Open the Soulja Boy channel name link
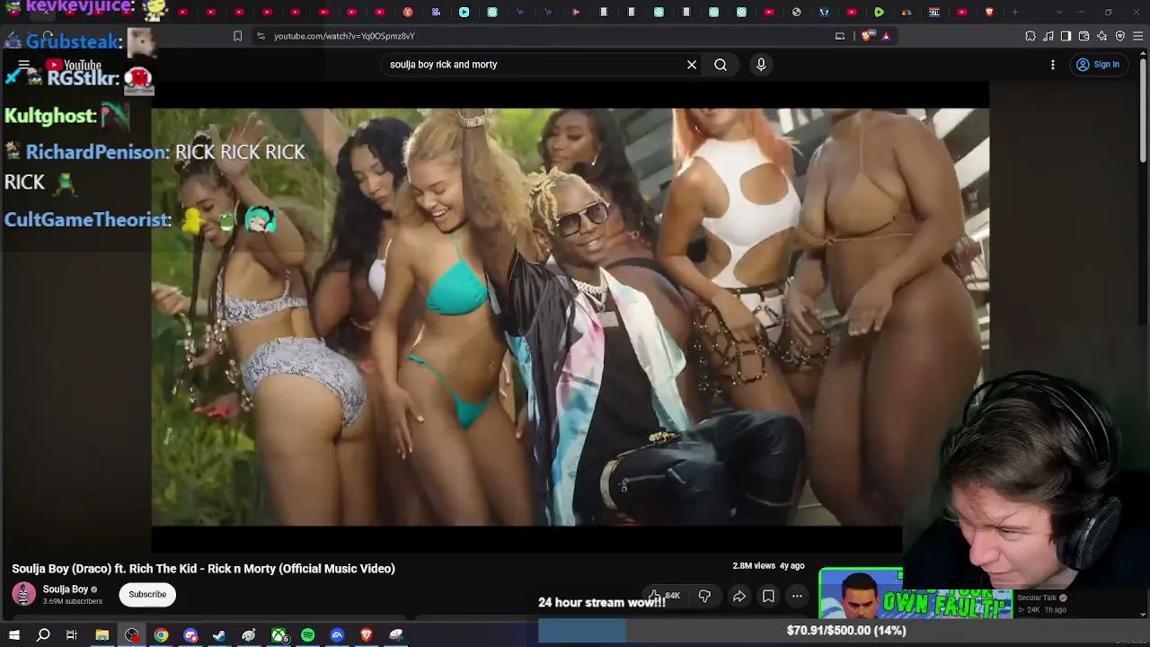Image resolution: width=1150 pixels, height=647 pixels. 66,589
